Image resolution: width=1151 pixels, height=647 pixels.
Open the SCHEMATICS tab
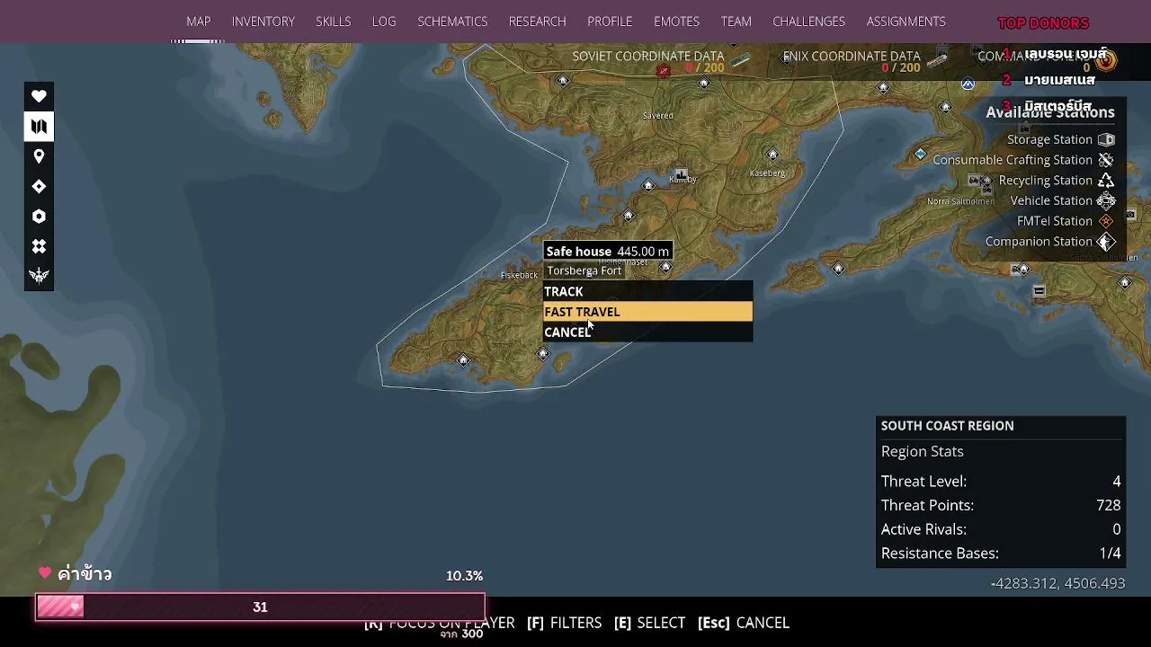click(452, 22)
